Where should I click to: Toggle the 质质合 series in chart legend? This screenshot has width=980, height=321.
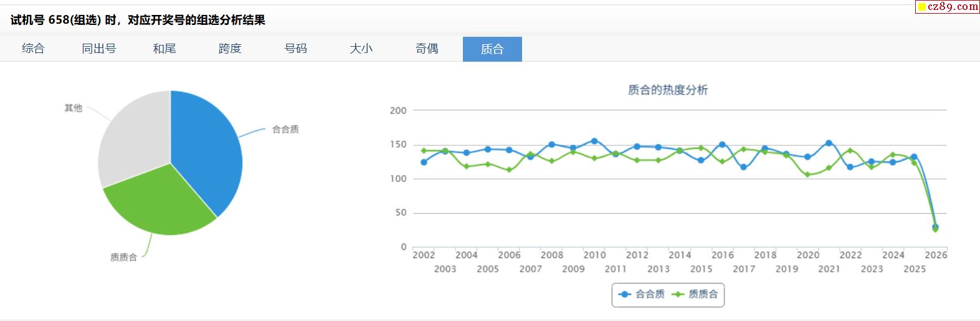coord(695,294)
